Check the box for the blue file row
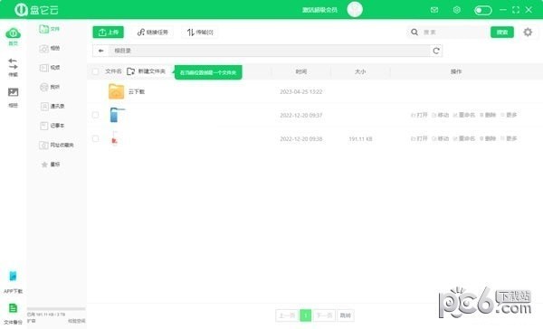543x329 pixels. [x=95, y=115]
